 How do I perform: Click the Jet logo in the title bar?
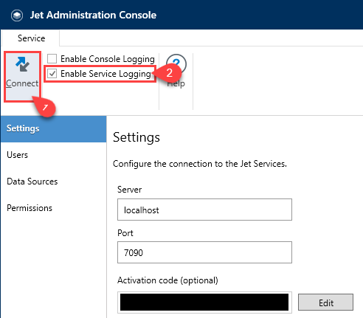[x=17, y=15]
